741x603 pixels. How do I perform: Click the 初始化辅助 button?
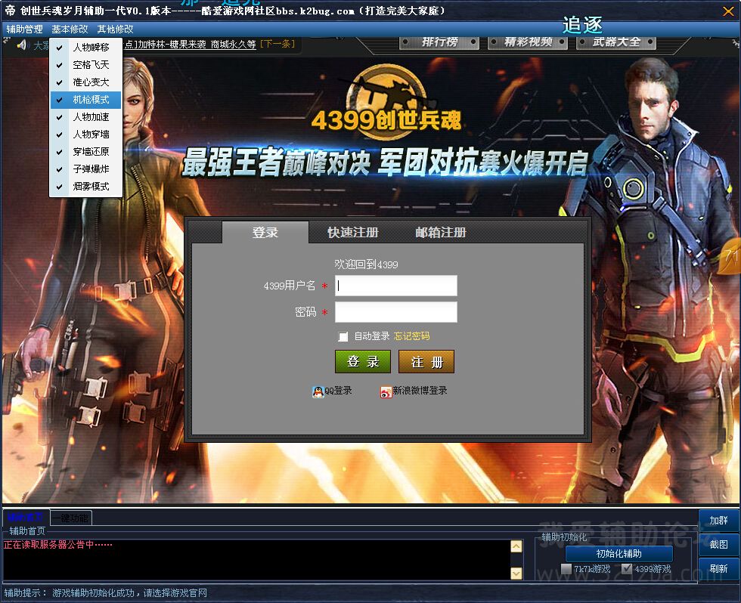coord(619,553)
